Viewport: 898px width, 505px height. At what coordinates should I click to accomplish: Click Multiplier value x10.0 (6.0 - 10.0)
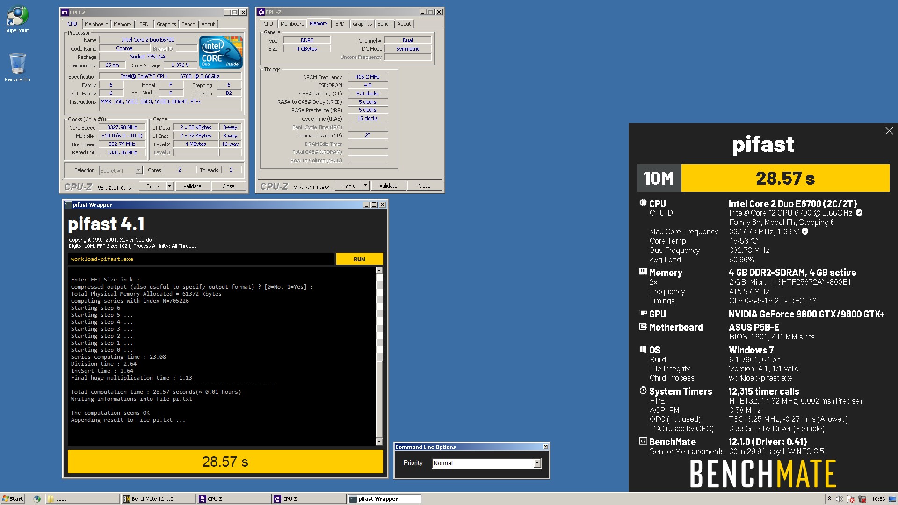pos(122,136)
